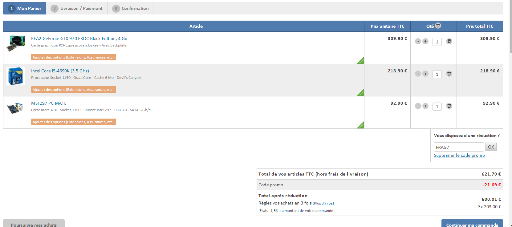This screenshot has height=227, width=512.
Task: Open KFA2 GeForce GTX 970 product thumbnail
Action: (x=15, y=44)
